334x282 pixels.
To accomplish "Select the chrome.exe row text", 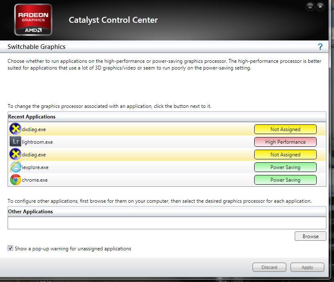I will [35, 180].
